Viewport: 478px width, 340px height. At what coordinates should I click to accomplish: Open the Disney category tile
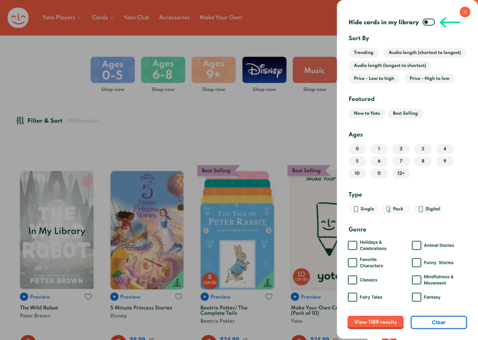tap(264, 70)
